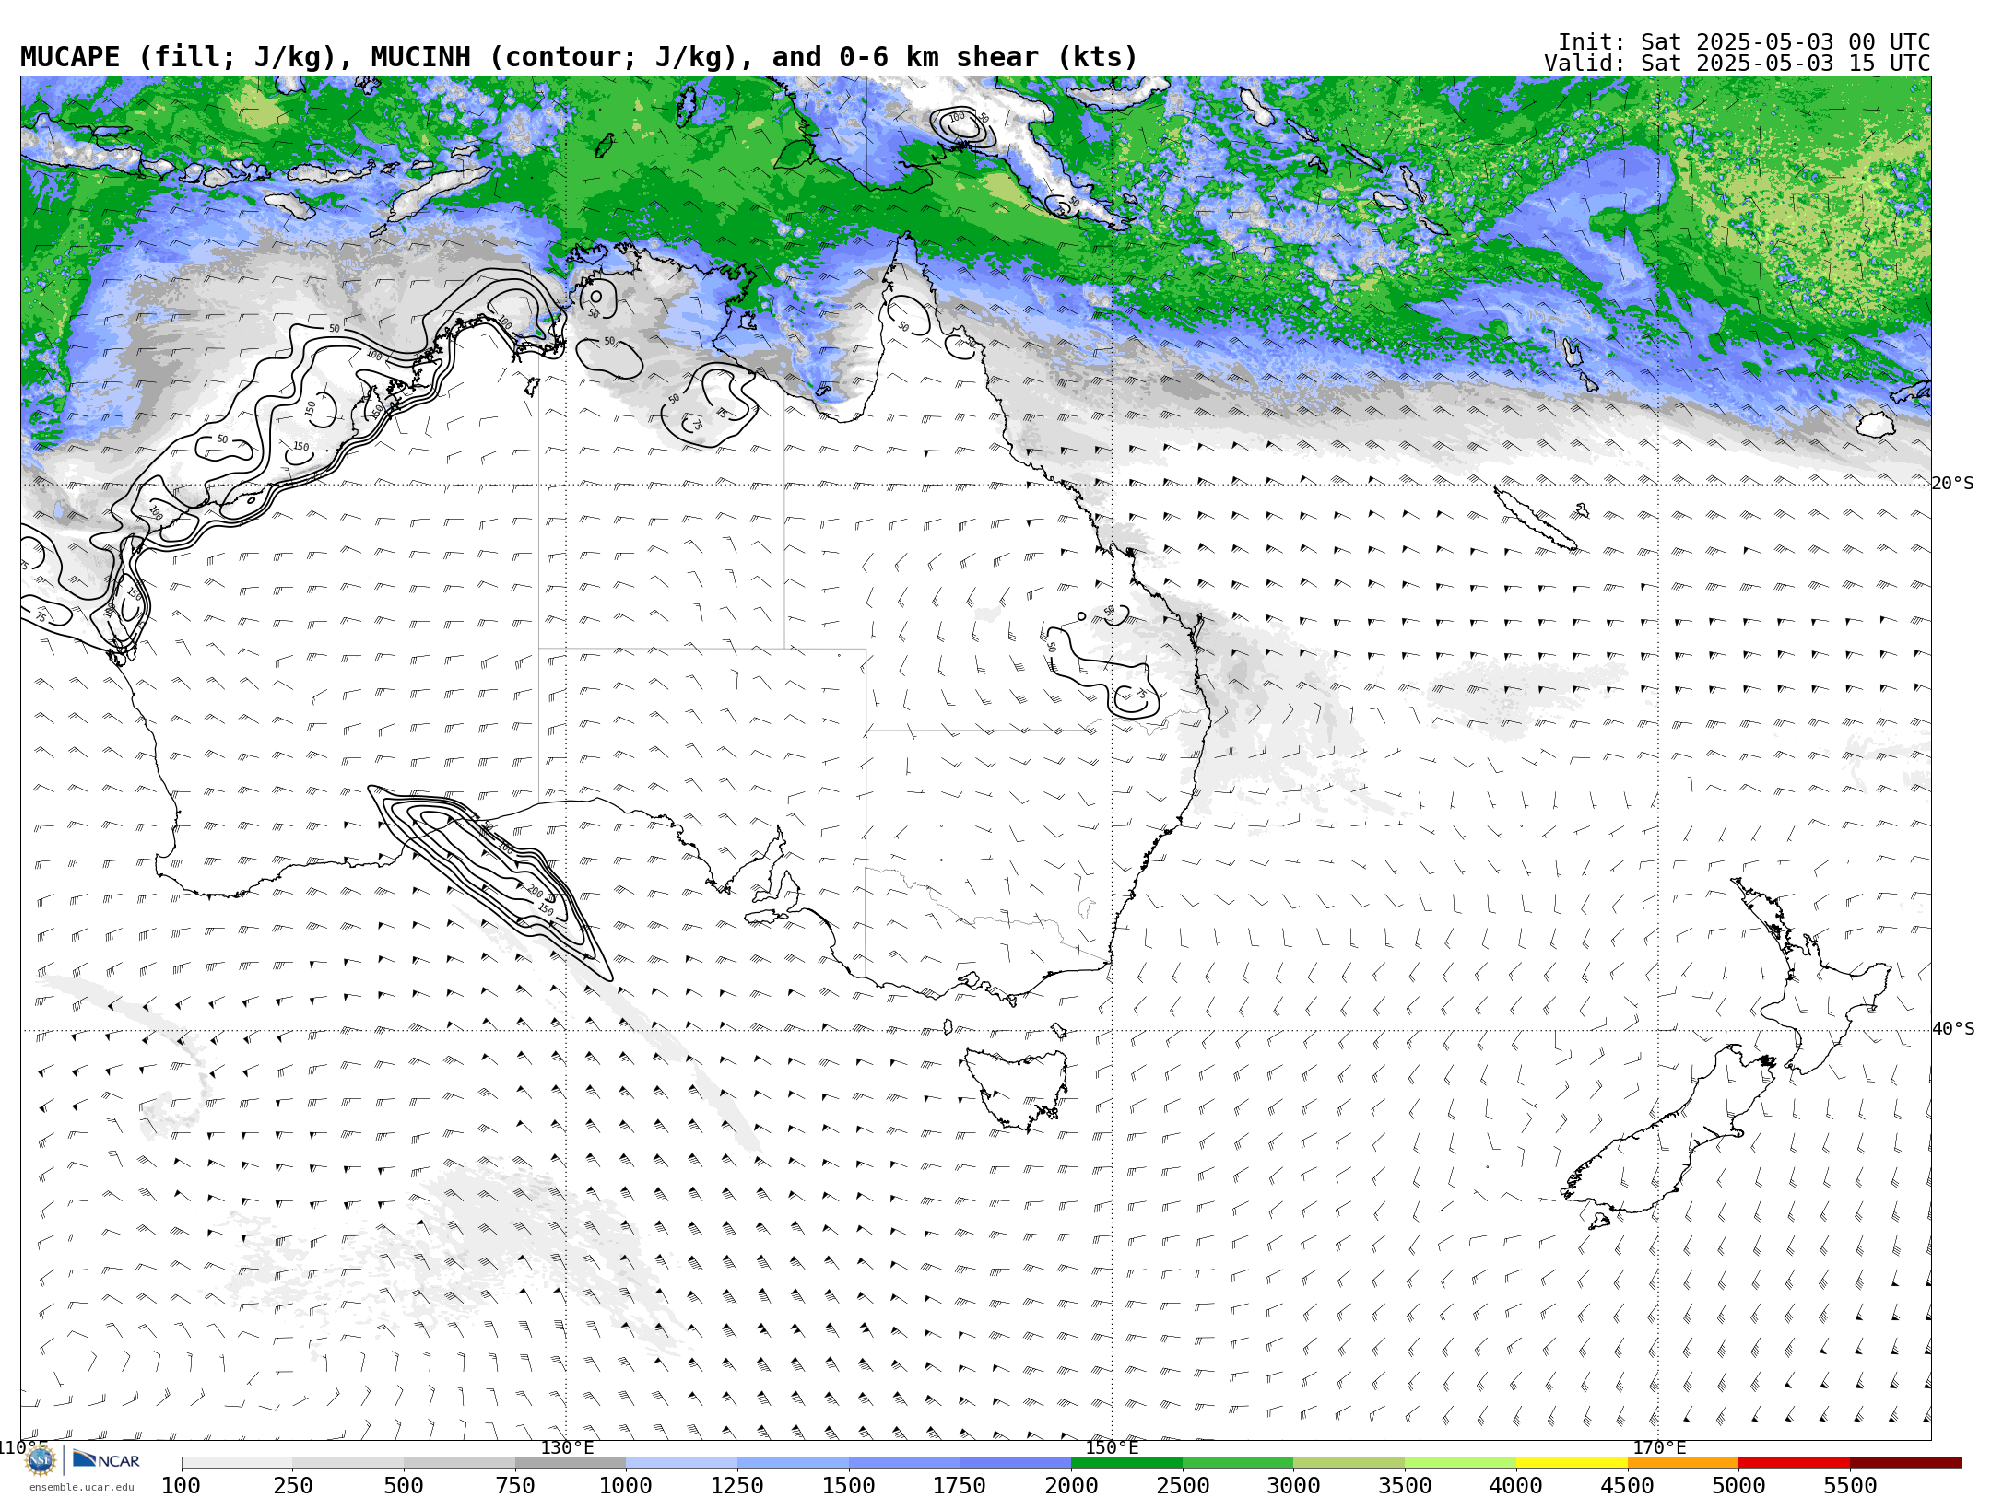1991x1498 pixels.
Task: Click the colorbar label 750
Action: [515, 1486]
